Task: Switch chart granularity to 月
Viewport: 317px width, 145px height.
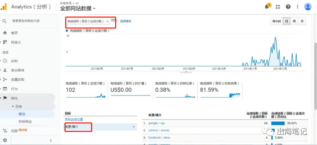Action: pos(302,21)
